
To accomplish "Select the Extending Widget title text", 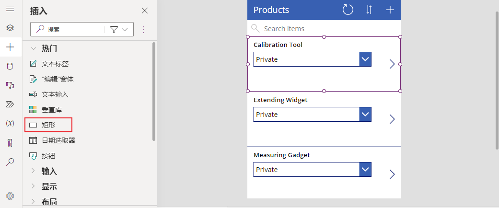I will [280, 100].
